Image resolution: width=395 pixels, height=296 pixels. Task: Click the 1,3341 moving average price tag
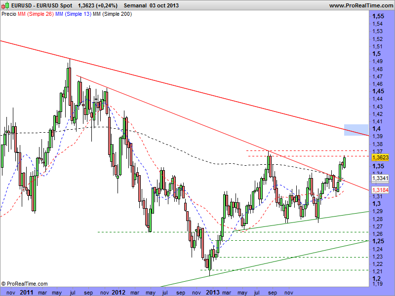pyautogui.click(x=380, y=179)
